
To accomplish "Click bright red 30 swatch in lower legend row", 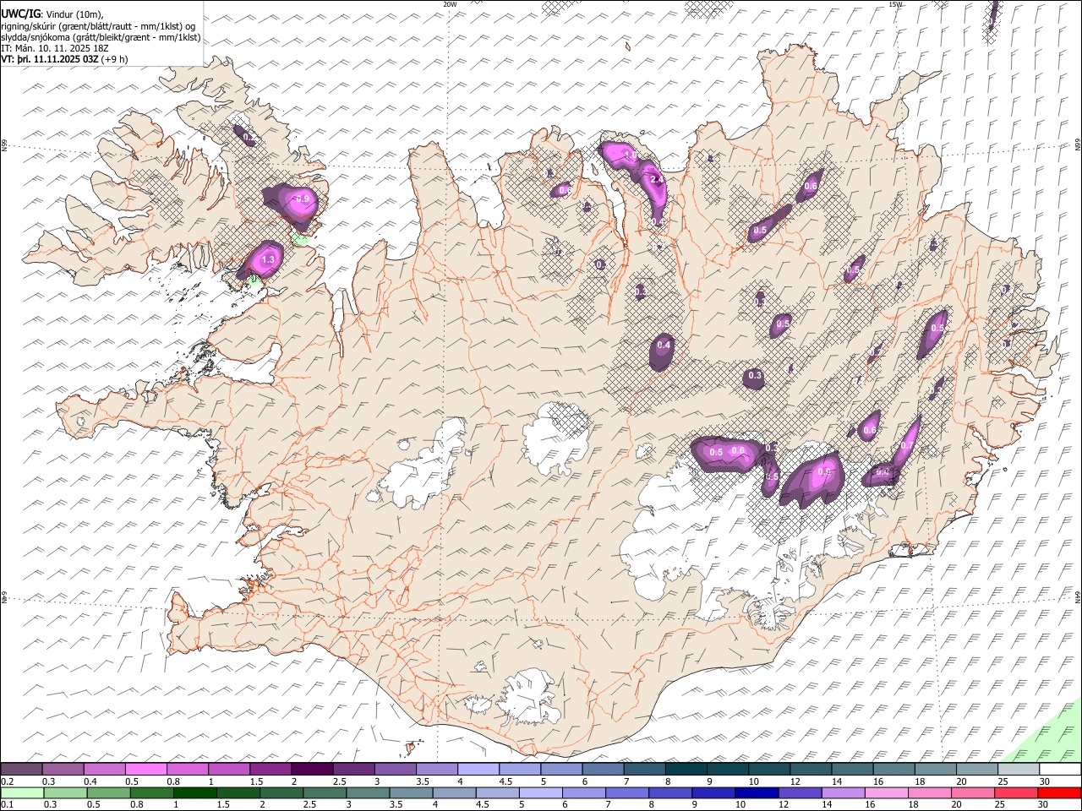I will 1060,793.
